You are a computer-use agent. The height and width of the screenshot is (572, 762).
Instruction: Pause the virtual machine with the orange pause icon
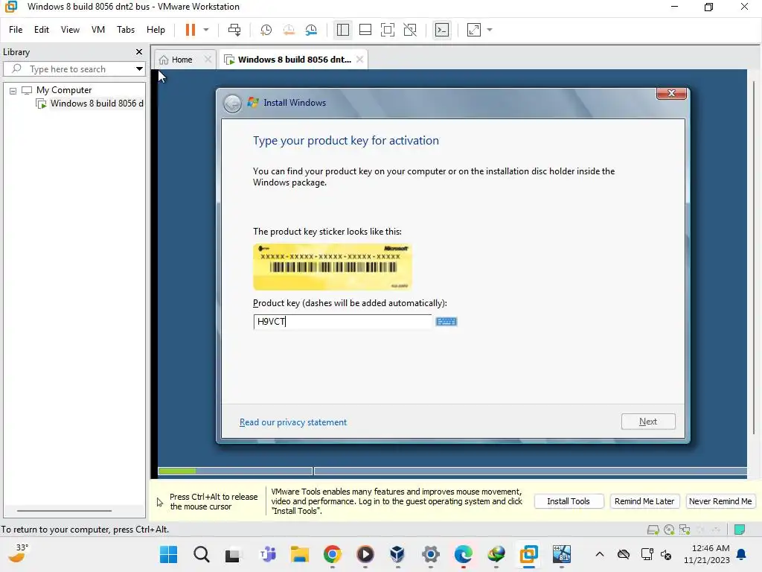pyautogui.click(x=190, y=30)
